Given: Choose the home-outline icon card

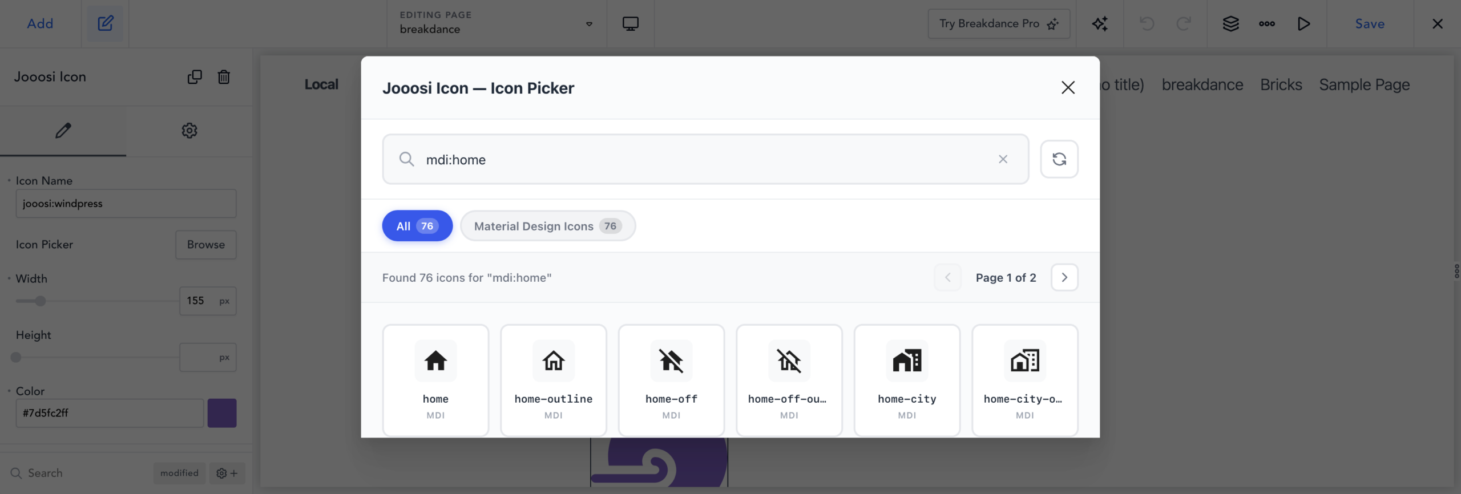Looking at the screenshot, I should click(554, 380).
